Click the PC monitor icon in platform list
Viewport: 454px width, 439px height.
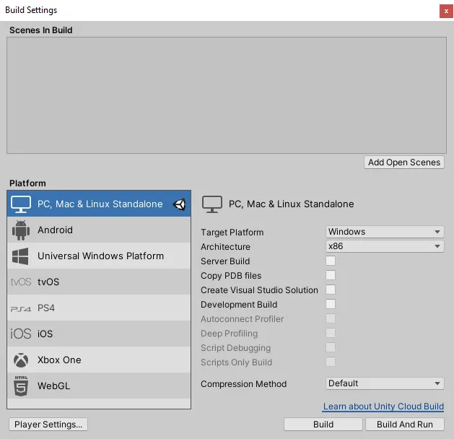[21, 204]
